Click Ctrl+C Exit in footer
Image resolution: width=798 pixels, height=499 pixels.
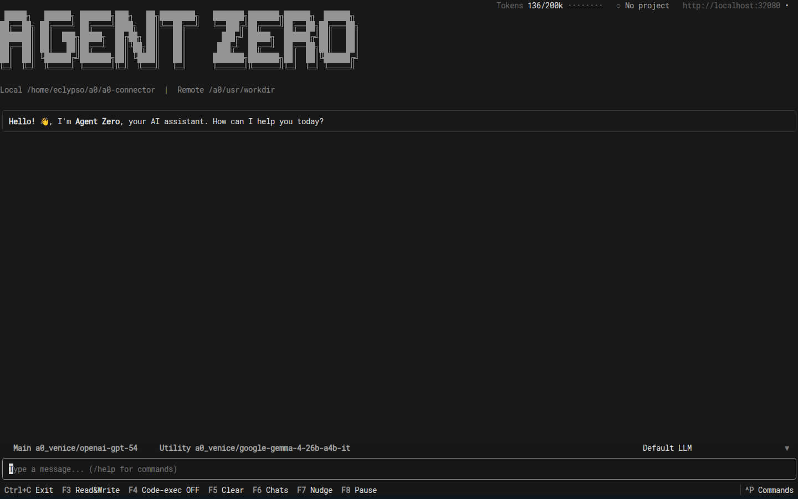point(29,490)
